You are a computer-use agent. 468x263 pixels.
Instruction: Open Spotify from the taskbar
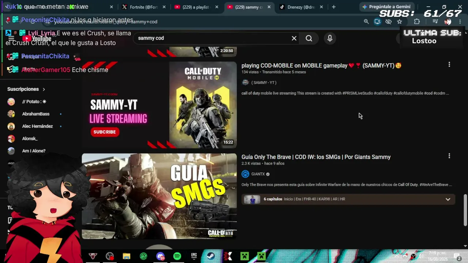pos(177,256)
